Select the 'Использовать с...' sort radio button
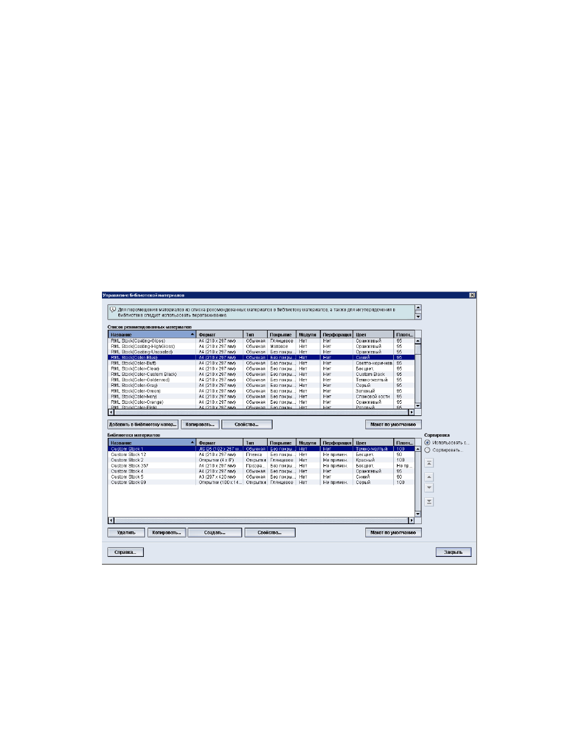Screen dimensions: 579x750 pyautogui.click(x=427, y=443)
